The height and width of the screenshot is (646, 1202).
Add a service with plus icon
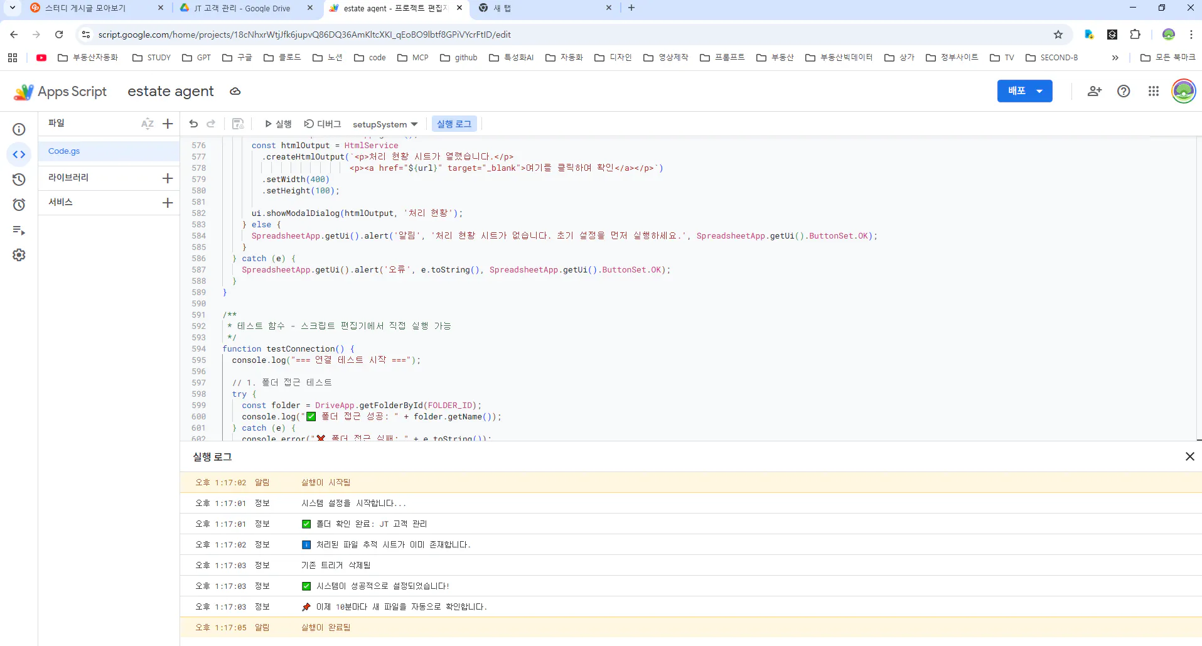pyautogui.click(x=168, y=203)
